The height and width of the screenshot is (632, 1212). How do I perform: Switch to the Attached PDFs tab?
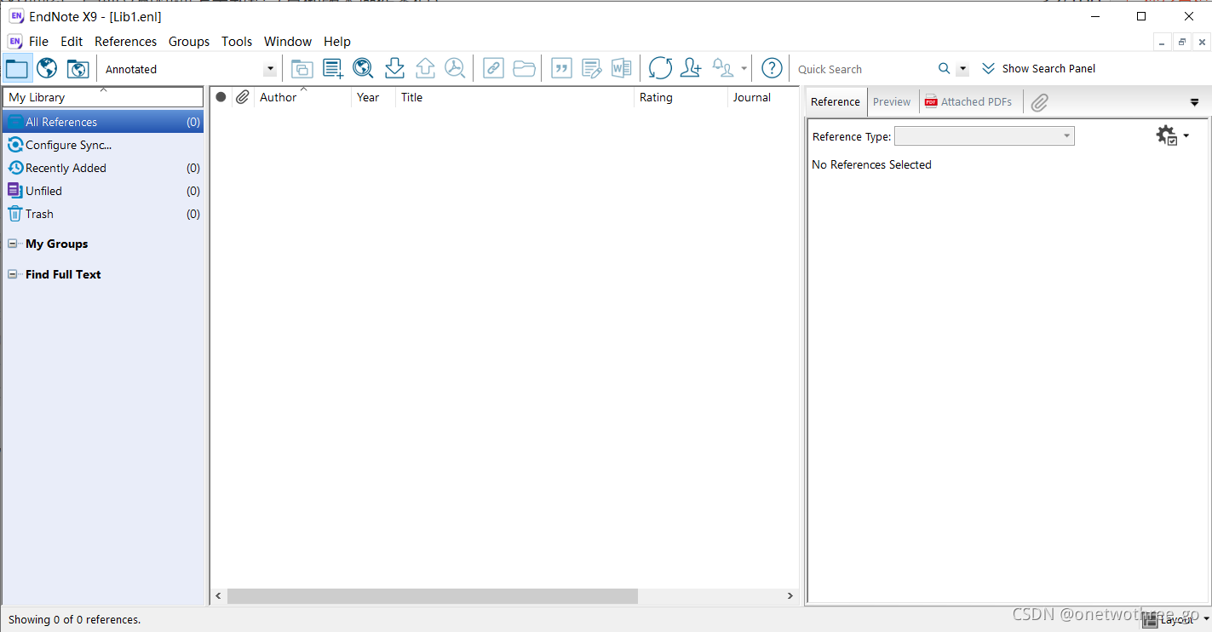pyautogui.click(x=968, y=101)
